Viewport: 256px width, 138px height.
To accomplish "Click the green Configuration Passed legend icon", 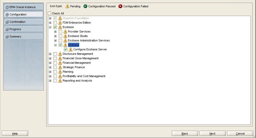I will 85,6.
